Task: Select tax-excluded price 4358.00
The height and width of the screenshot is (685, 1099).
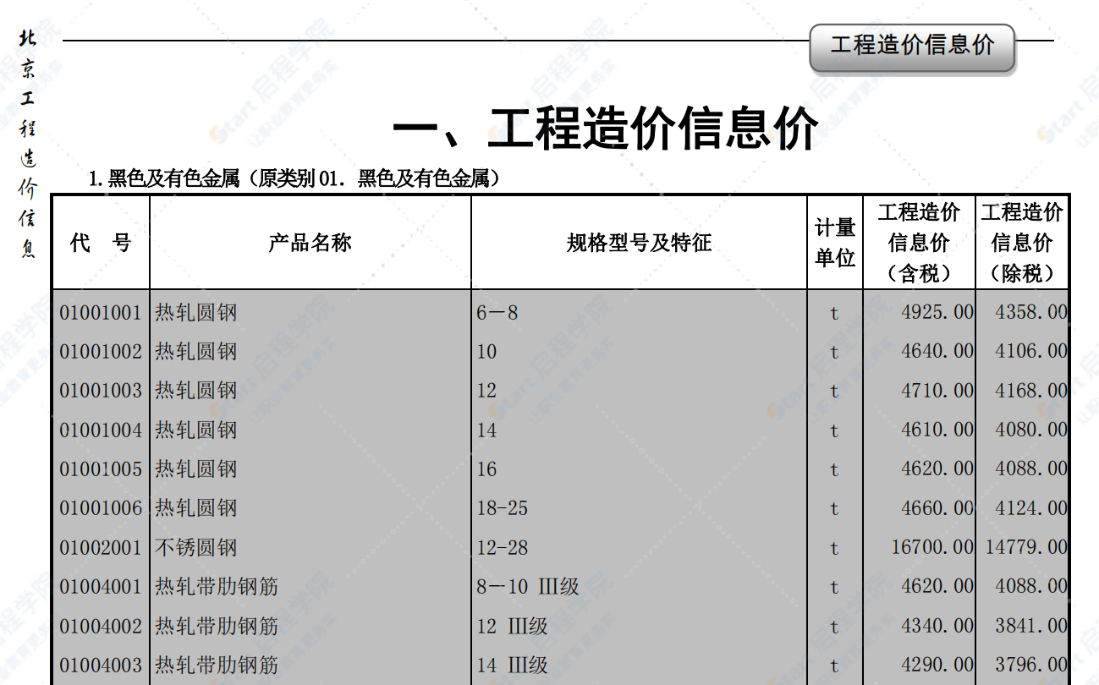Action: pos(1031,312)
